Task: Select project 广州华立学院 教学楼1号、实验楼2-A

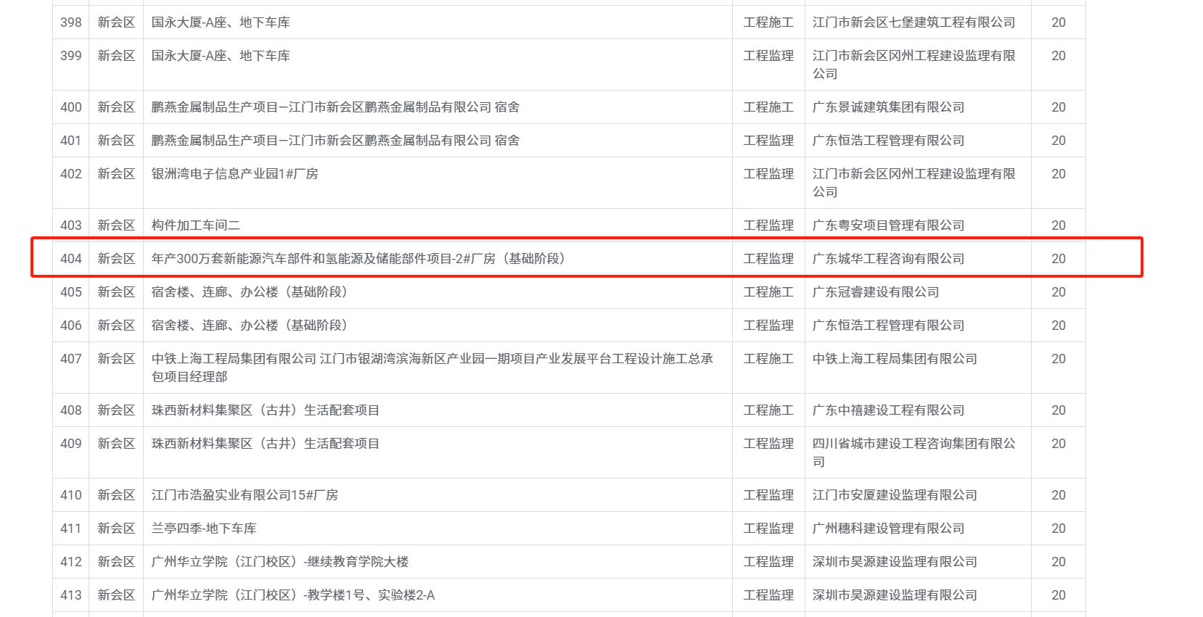Action: (x=293, y=595)
